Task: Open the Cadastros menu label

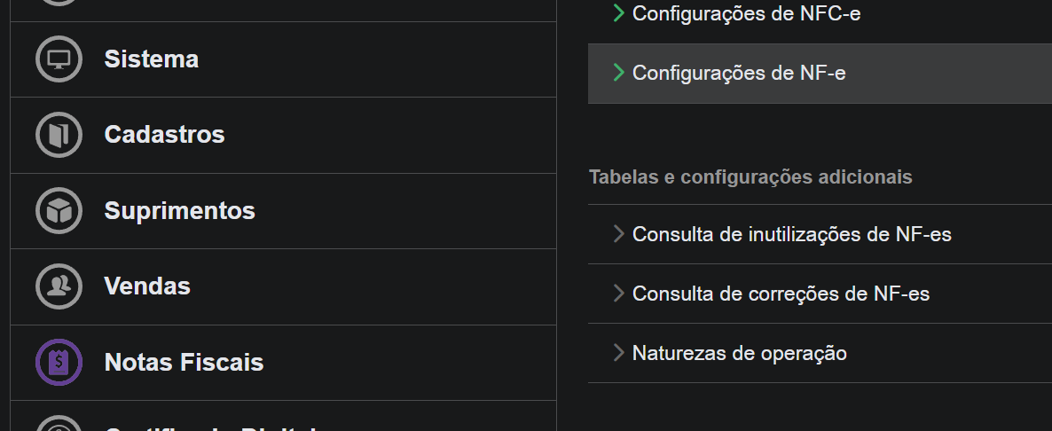Action: tap(164, 135)
